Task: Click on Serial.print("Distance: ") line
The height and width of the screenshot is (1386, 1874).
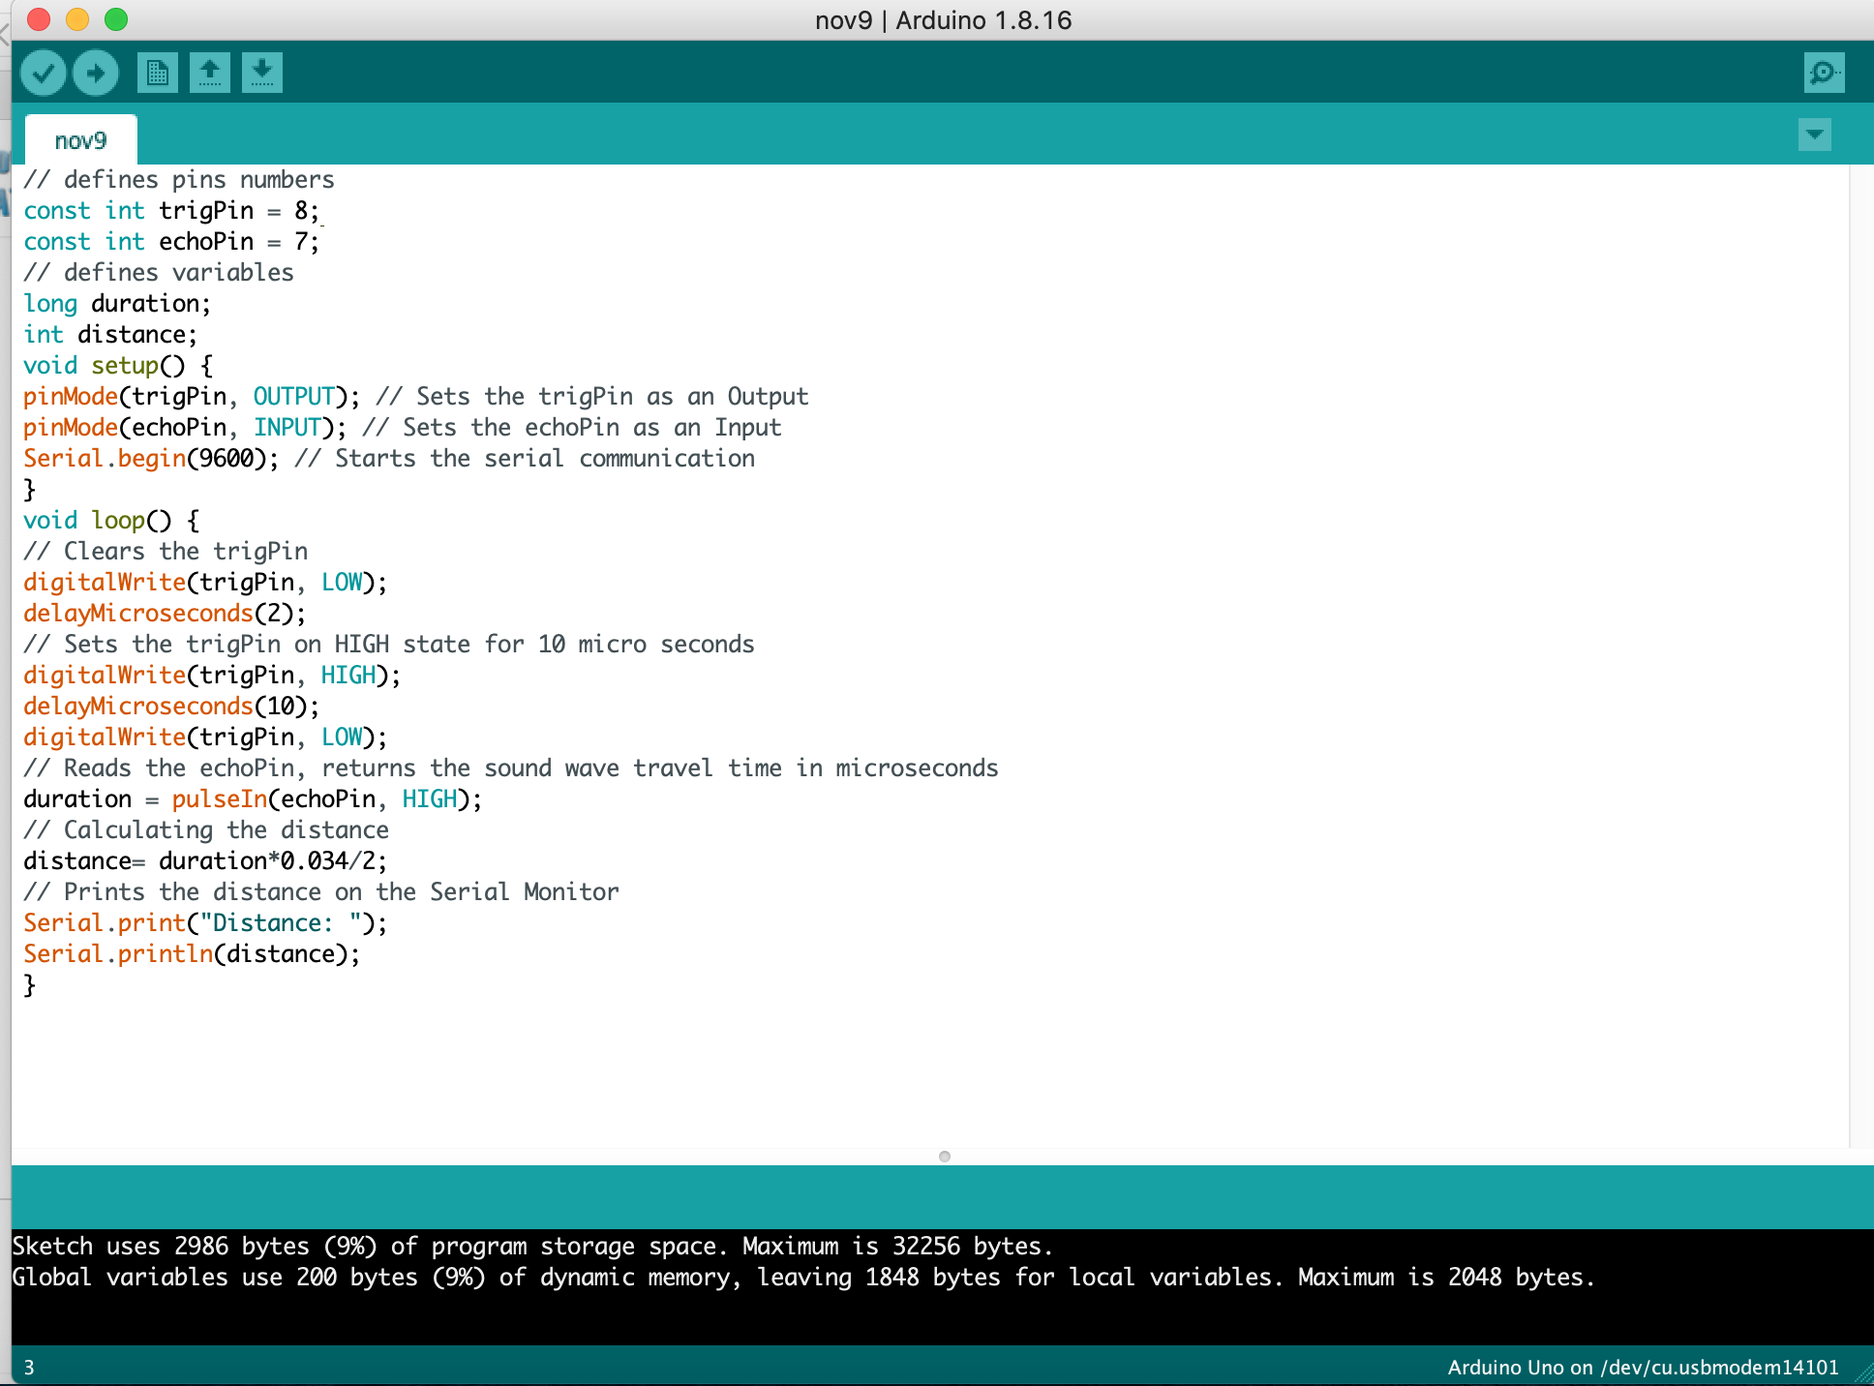Action: click(x=205, y=923)
